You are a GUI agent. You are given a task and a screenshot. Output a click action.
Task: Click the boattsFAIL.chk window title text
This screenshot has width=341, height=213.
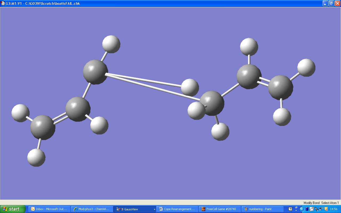pyautogui.click(x=43, y=3)
